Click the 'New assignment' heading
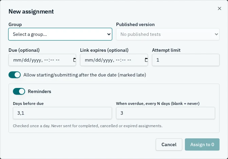This screenshot has height=159, width=228. (31, 12)
